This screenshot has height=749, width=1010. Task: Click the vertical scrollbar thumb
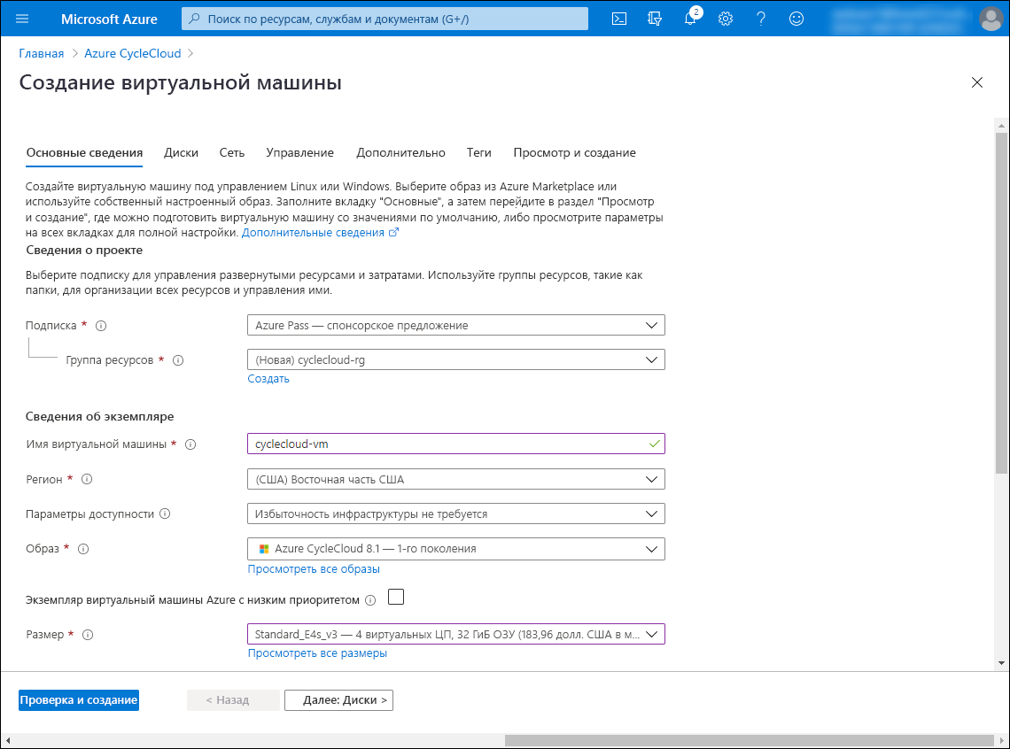click(x=1001, y=303)
